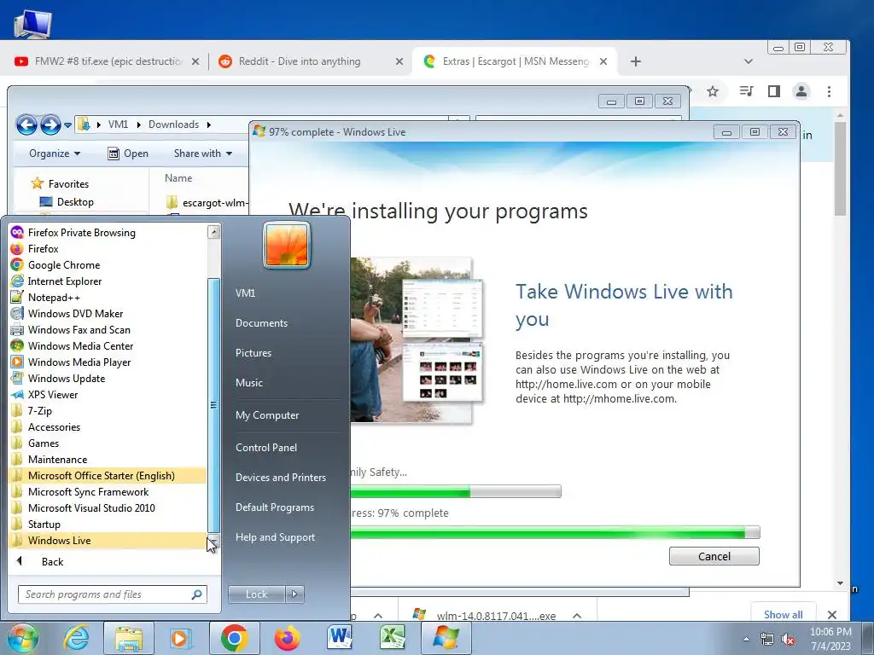Toggle the Chrome side panel icon
The image size is (874, 655).
click(x=773, y=91)
